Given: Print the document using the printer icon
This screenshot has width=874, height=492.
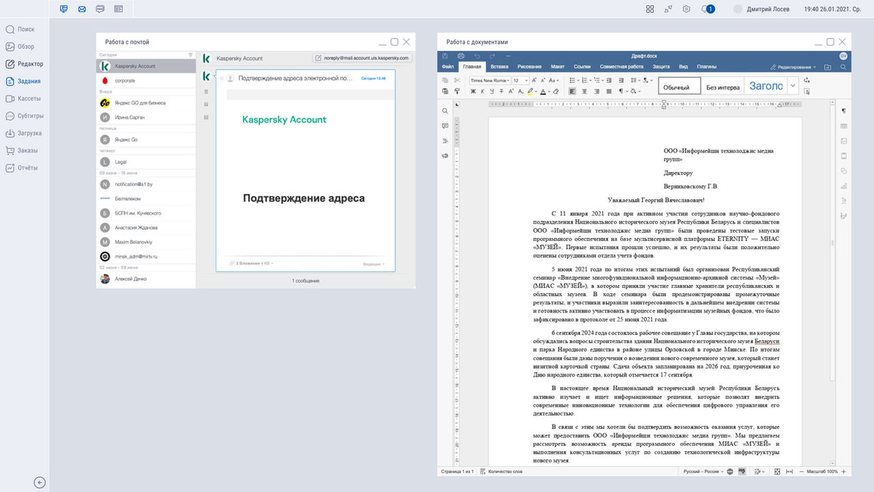Looking at the screenshot, I should pyautogui.click(x=461, y=56).
